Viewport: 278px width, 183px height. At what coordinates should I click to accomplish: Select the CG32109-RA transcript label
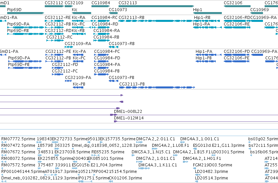[78, 43]
